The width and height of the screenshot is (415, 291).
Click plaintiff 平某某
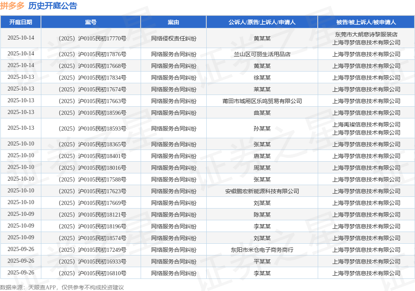click(x=262, y=261)
